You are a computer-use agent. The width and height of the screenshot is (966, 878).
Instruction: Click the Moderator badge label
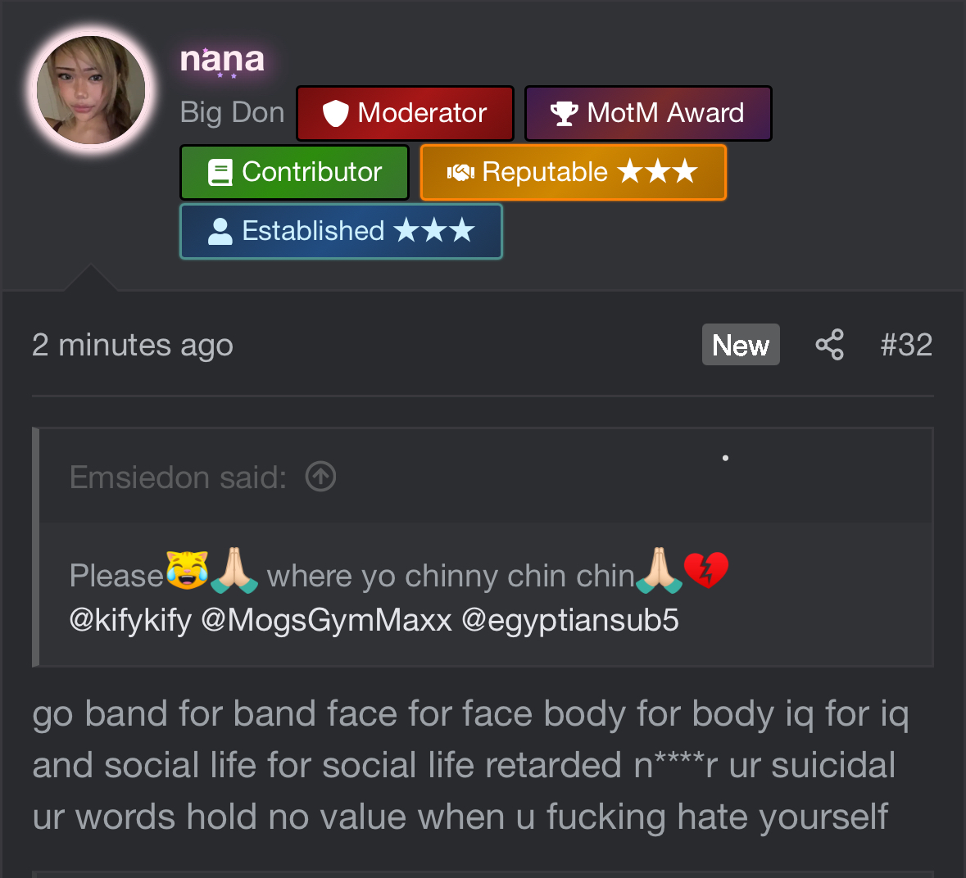click(422, 113)
